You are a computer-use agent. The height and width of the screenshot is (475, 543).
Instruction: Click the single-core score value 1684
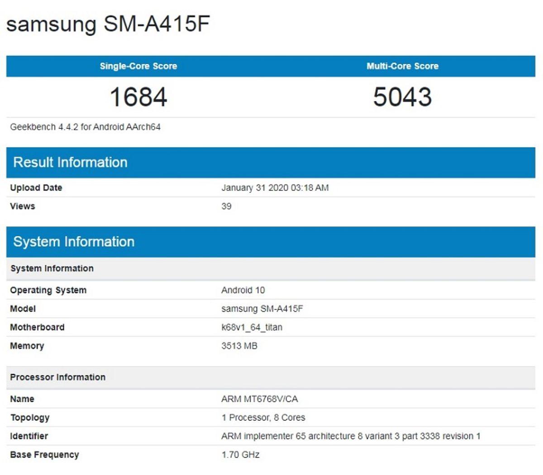click(x=138, y=96)
